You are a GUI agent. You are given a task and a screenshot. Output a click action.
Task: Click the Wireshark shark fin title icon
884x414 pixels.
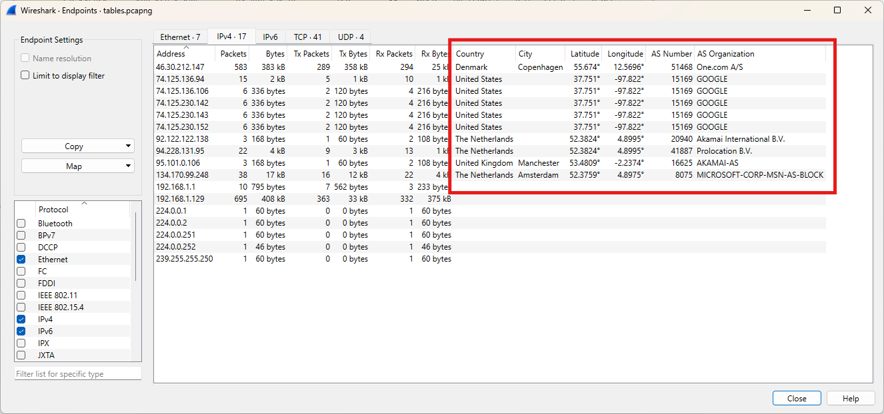tap(11, 11)
